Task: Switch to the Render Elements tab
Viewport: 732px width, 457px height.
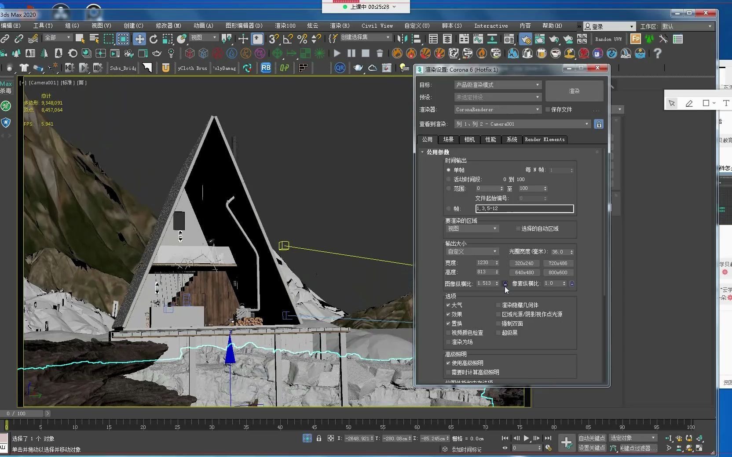Action: pyautogui.click(x=544, y=139)
